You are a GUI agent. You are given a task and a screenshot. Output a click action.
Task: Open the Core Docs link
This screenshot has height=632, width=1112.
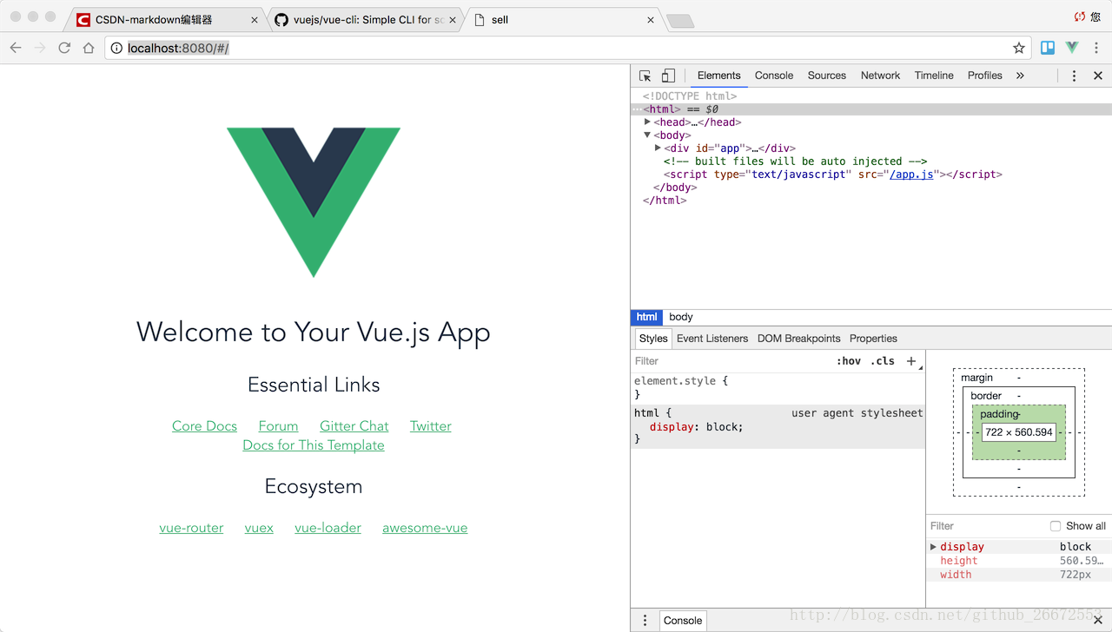tap(204, 426)
